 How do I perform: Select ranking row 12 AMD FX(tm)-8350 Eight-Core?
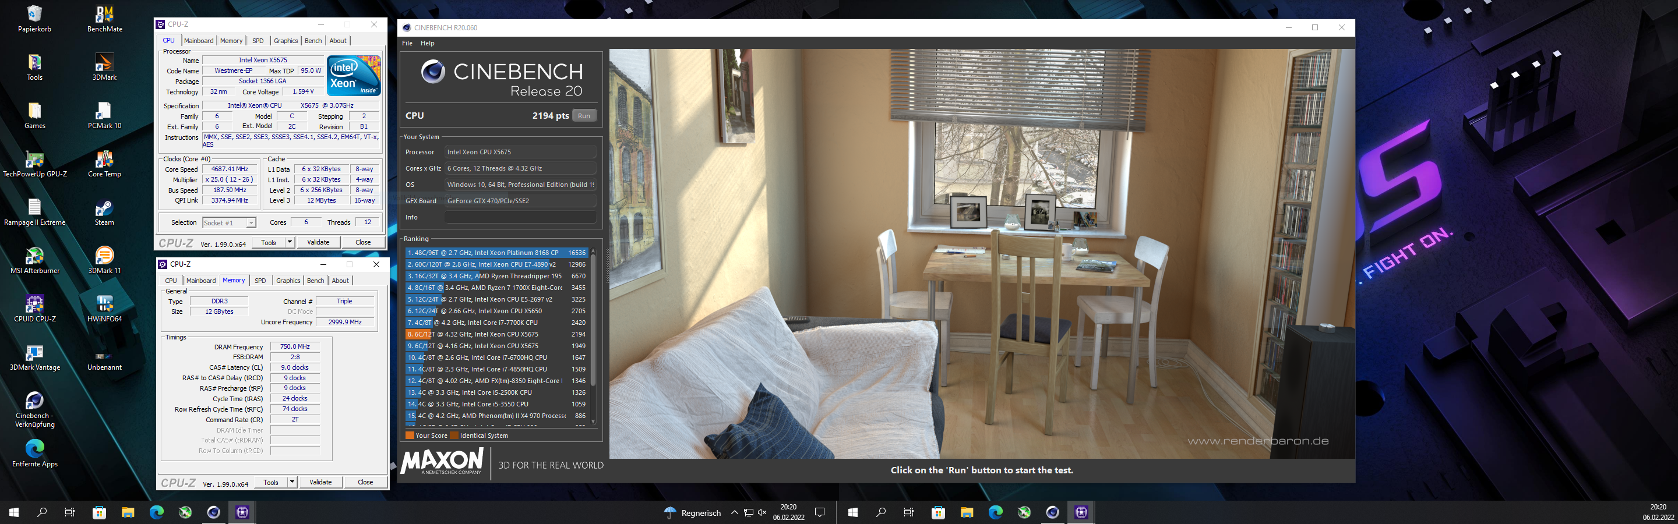click(x=496, y=381)
